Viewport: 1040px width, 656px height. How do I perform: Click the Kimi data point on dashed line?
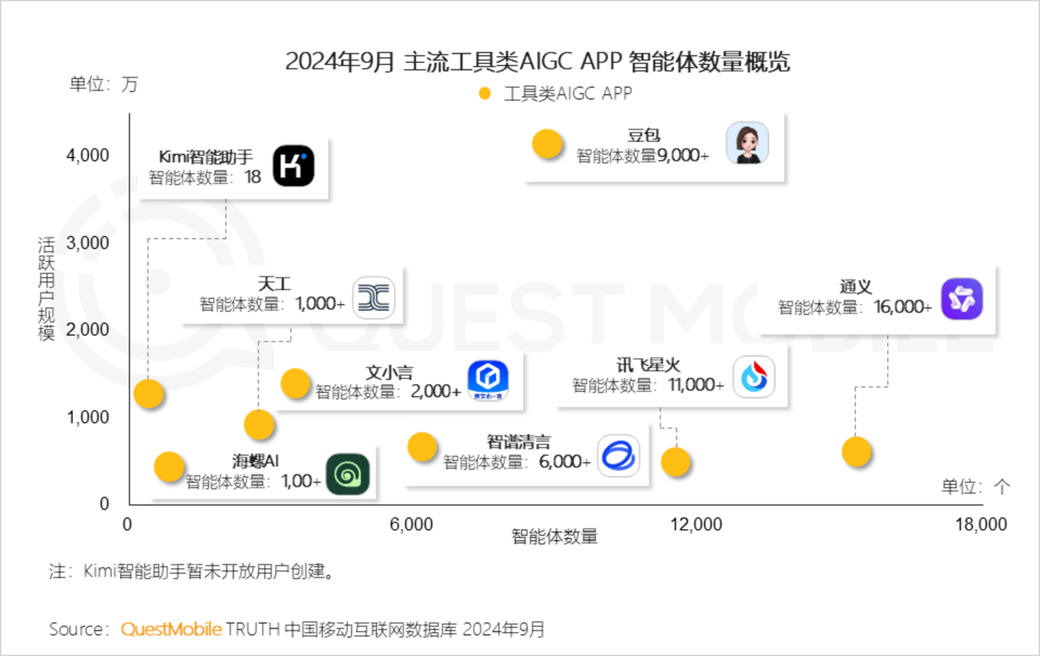point(149,394)
